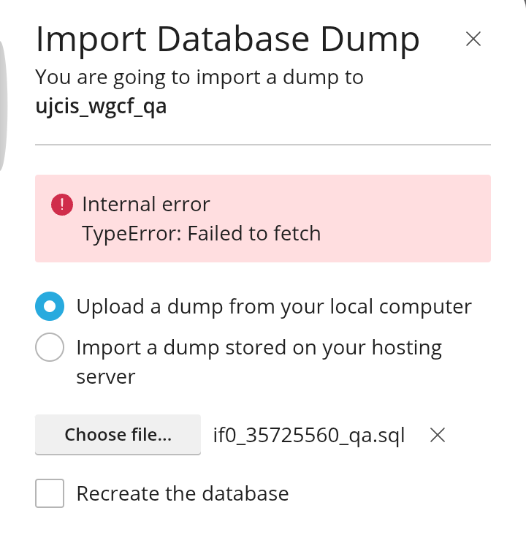Select Upload a dump from local computer radio

(50, 306)
